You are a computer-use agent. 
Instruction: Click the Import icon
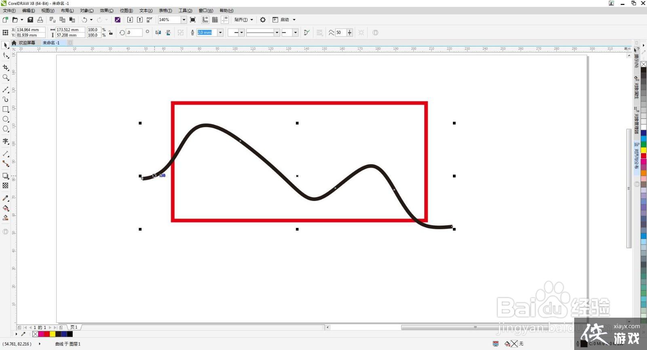130,19
